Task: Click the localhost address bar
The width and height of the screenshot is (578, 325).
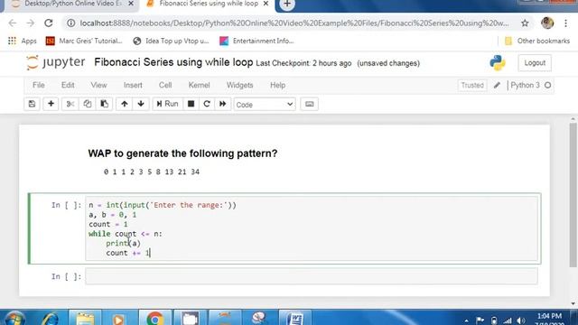Action: click(294, 23)
